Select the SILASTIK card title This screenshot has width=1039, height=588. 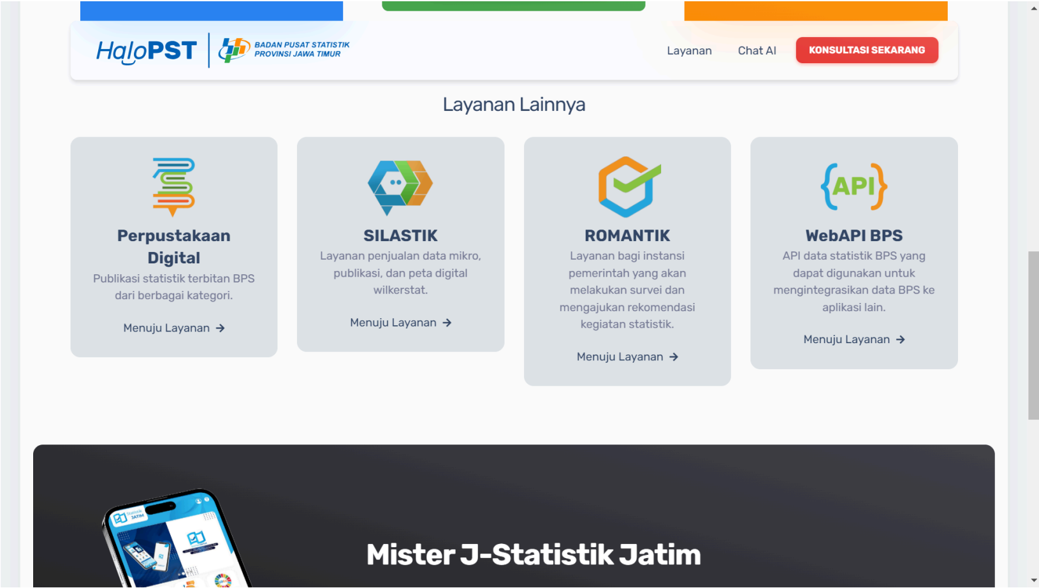[400, 236]
